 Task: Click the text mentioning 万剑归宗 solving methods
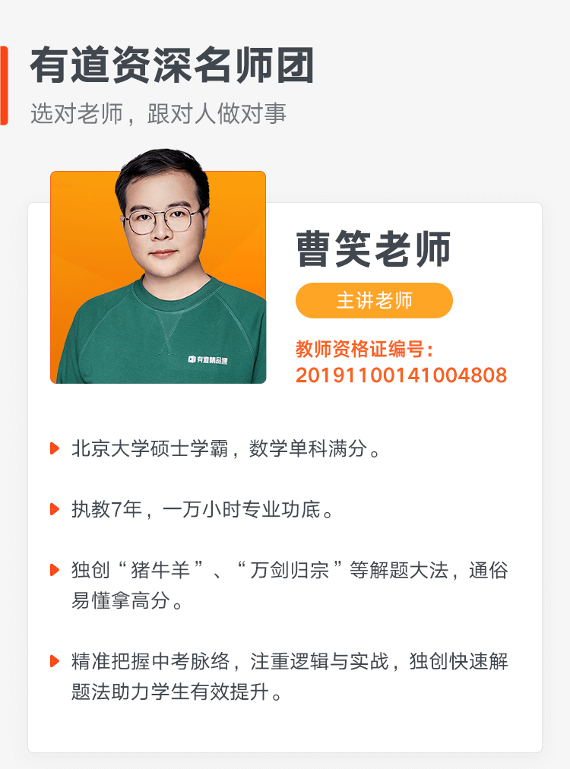pyautogui.click(x=290, y=570)
